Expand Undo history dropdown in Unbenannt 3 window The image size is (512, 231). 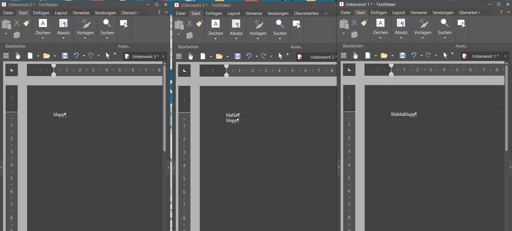tap(84, 56)
